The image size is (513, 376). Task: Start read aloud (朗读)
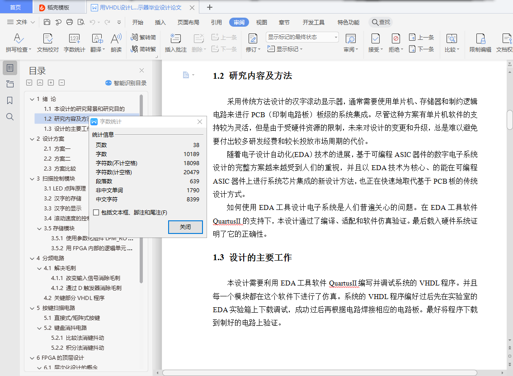[116, 43]
